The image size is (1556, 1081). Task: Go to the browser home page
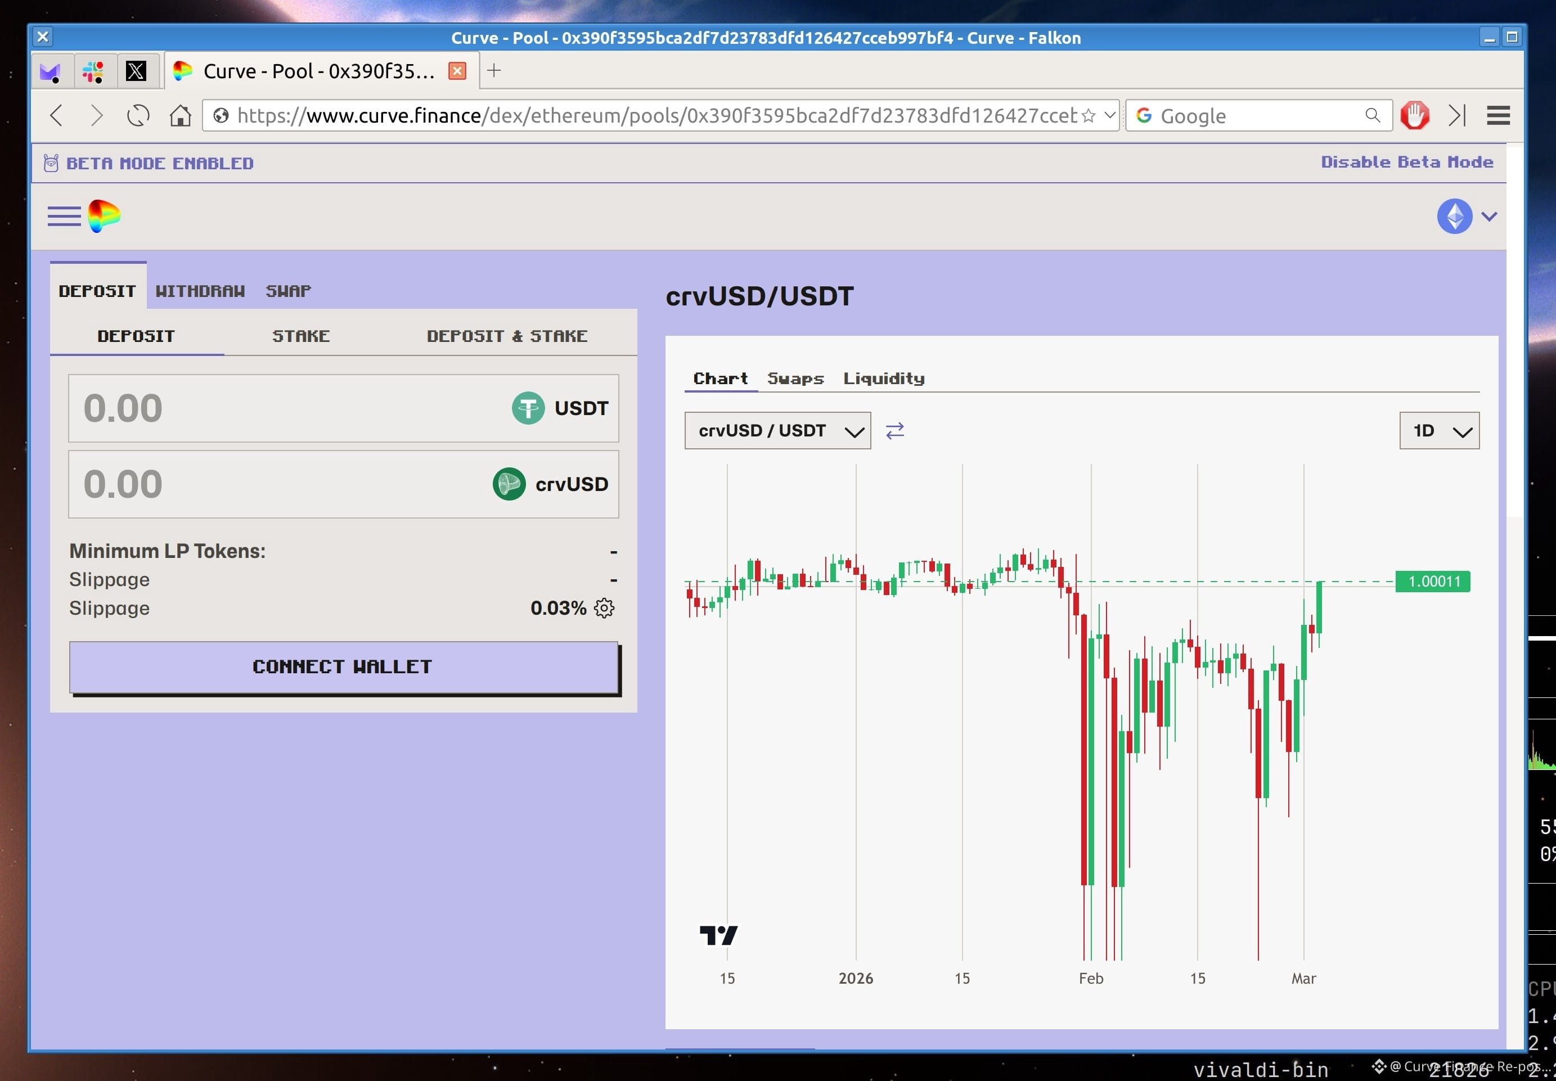(179, 116)
